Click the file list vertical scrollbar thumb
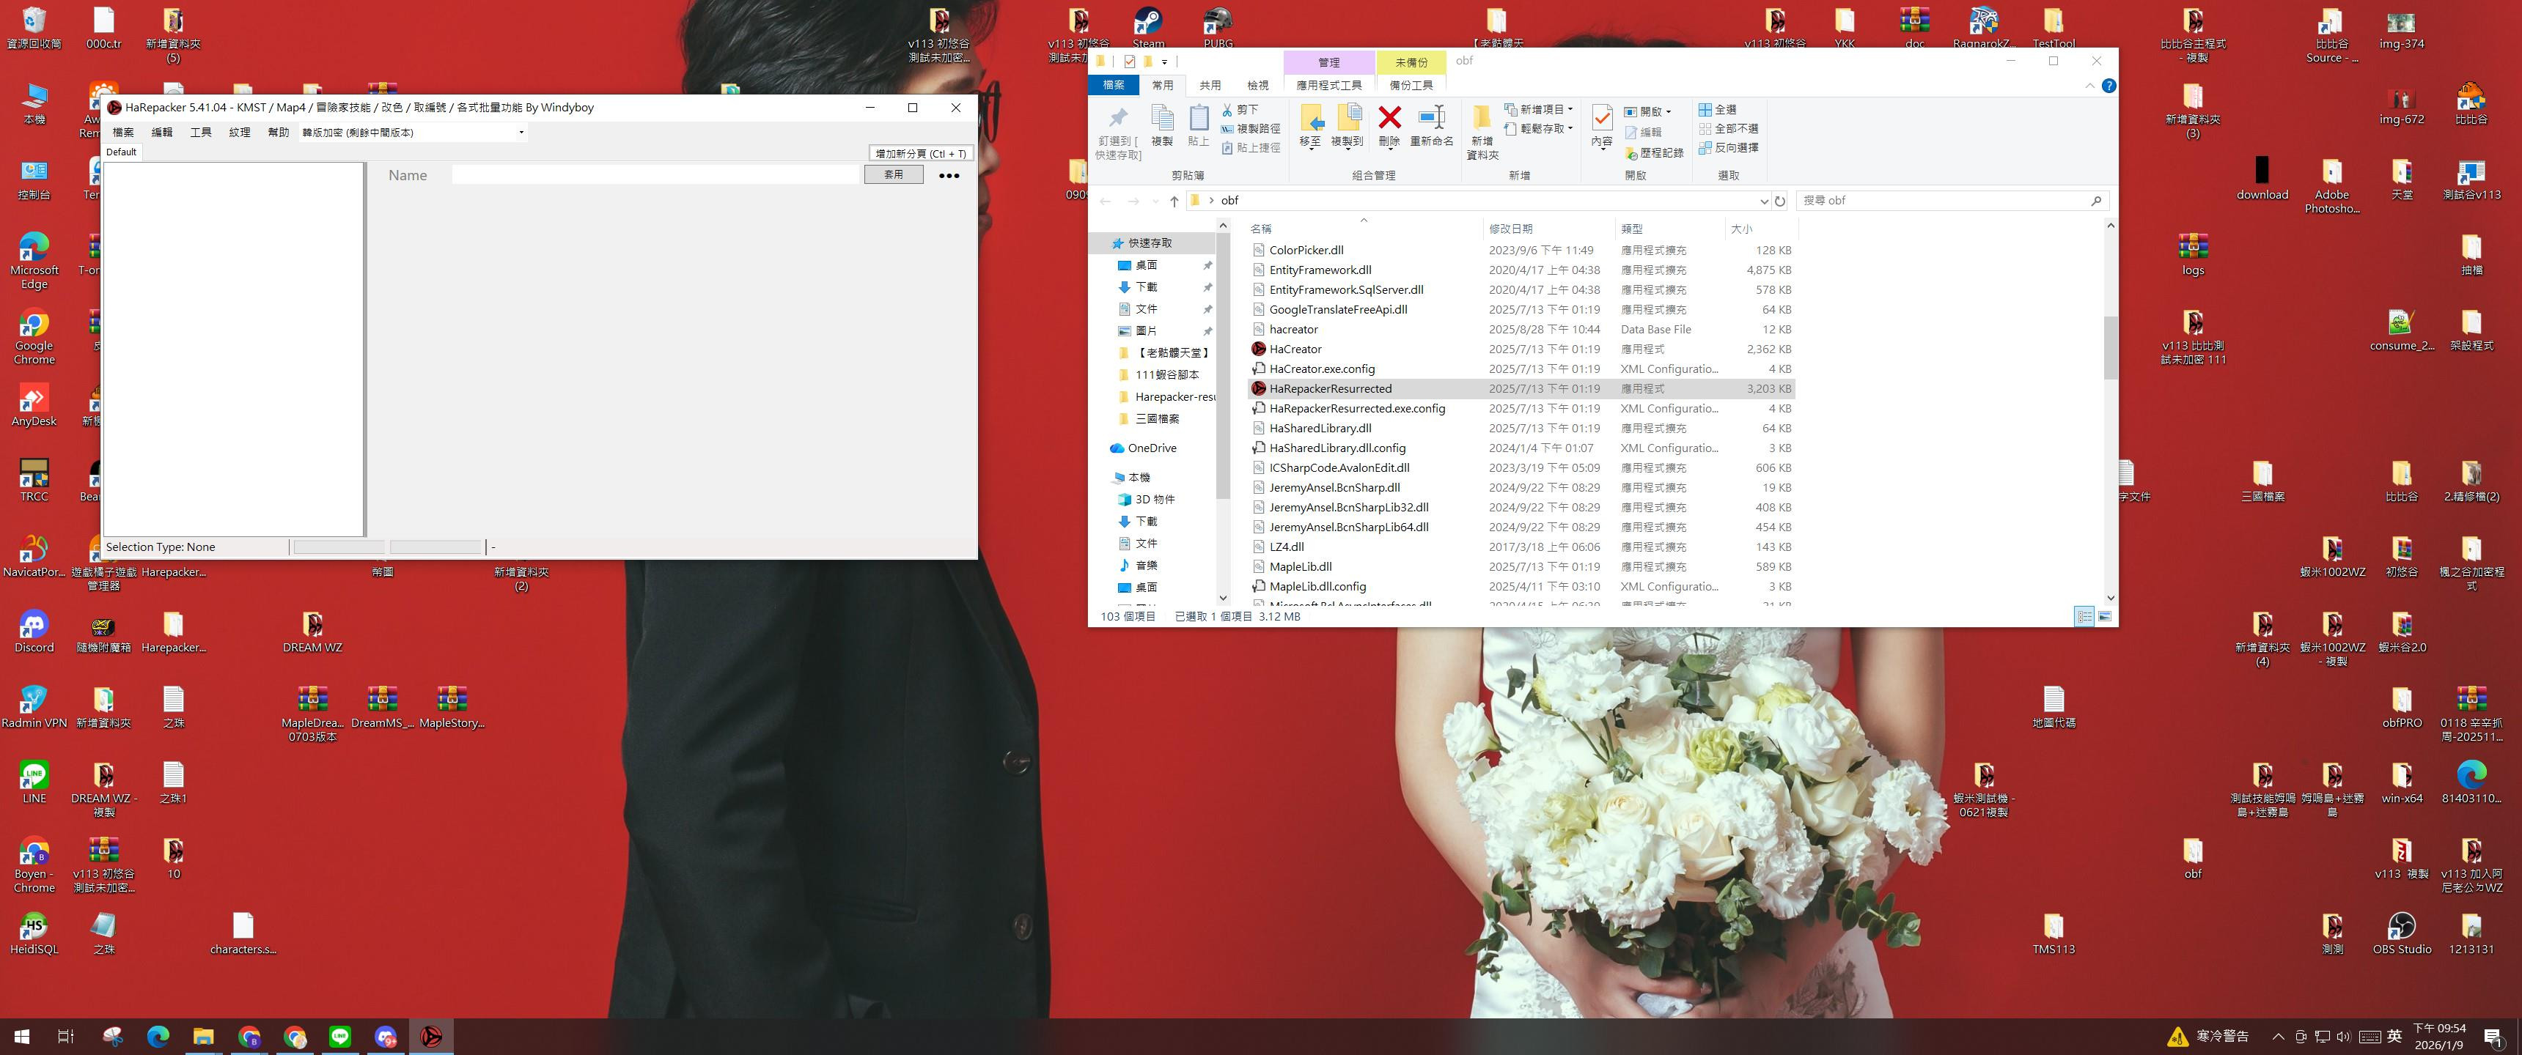The height and width of the screenshot is (1055, 2522). pos(2110,347)
